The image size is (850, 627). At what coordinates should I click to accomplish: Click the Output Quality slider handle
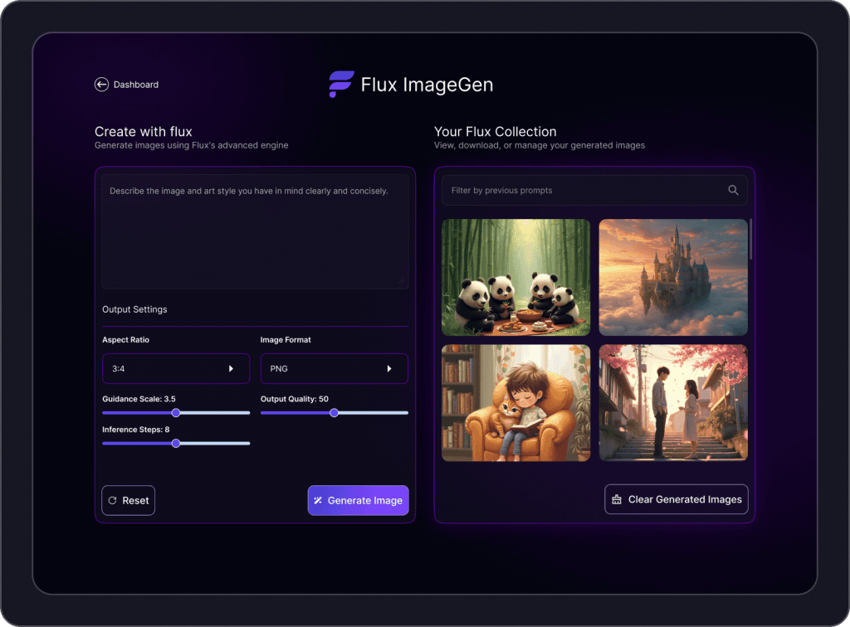click(x=335, y=412)
